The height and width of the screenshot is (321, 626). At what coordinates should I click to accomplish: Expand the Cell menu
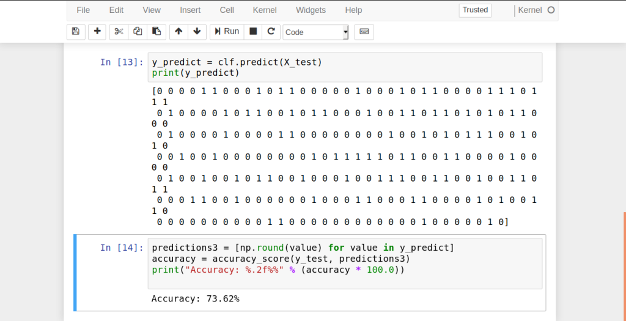tap(227, 10)
